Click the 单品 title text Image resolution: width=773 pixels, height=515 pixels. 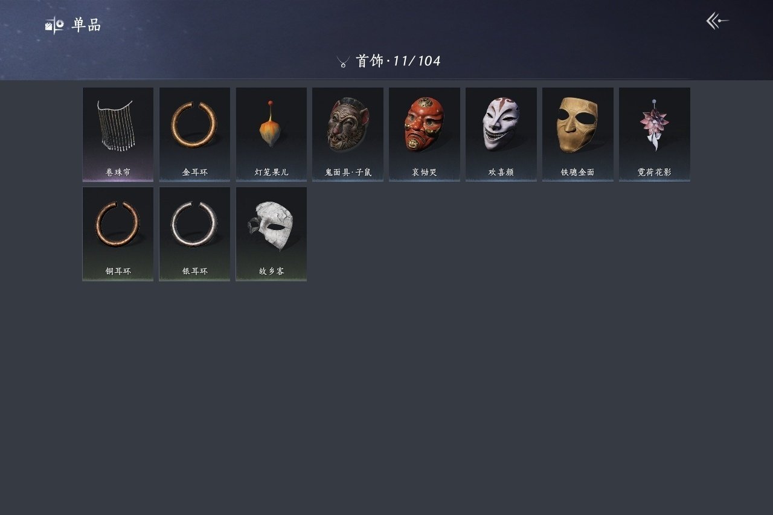[x=86, y=25]
